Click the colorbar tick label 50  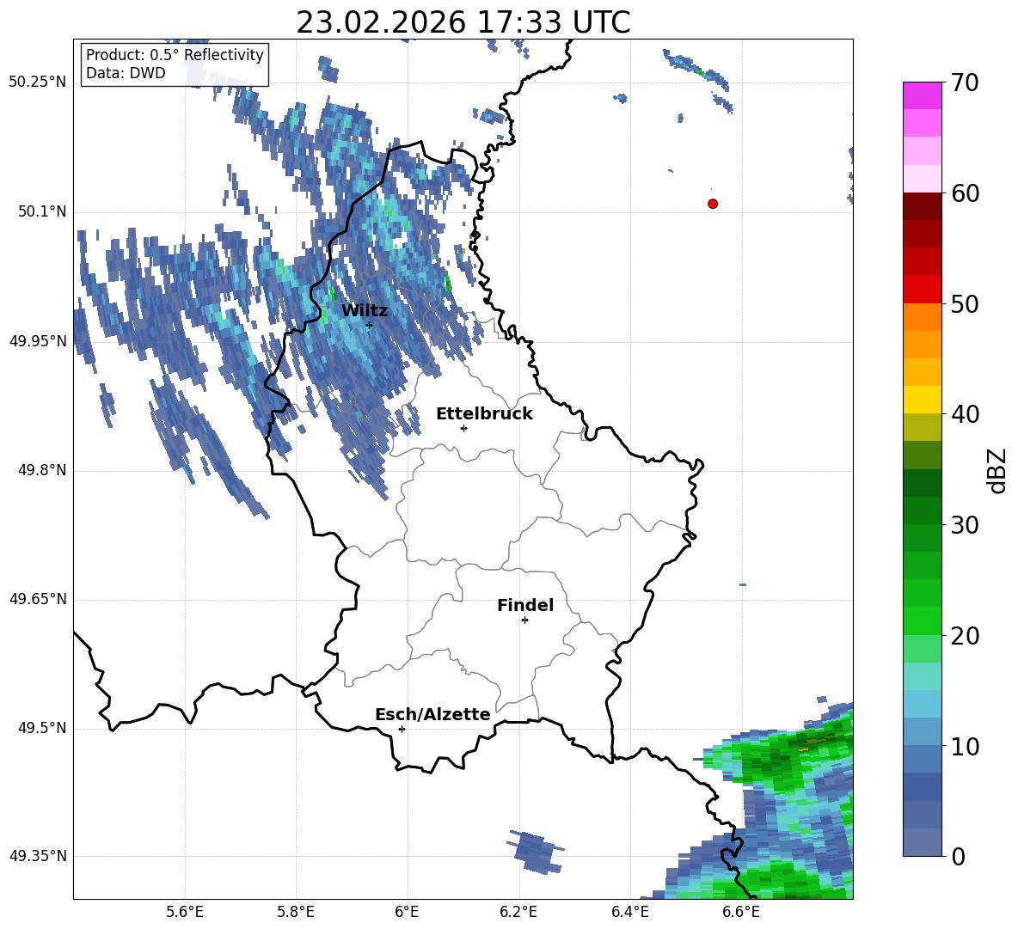[965, 303]
